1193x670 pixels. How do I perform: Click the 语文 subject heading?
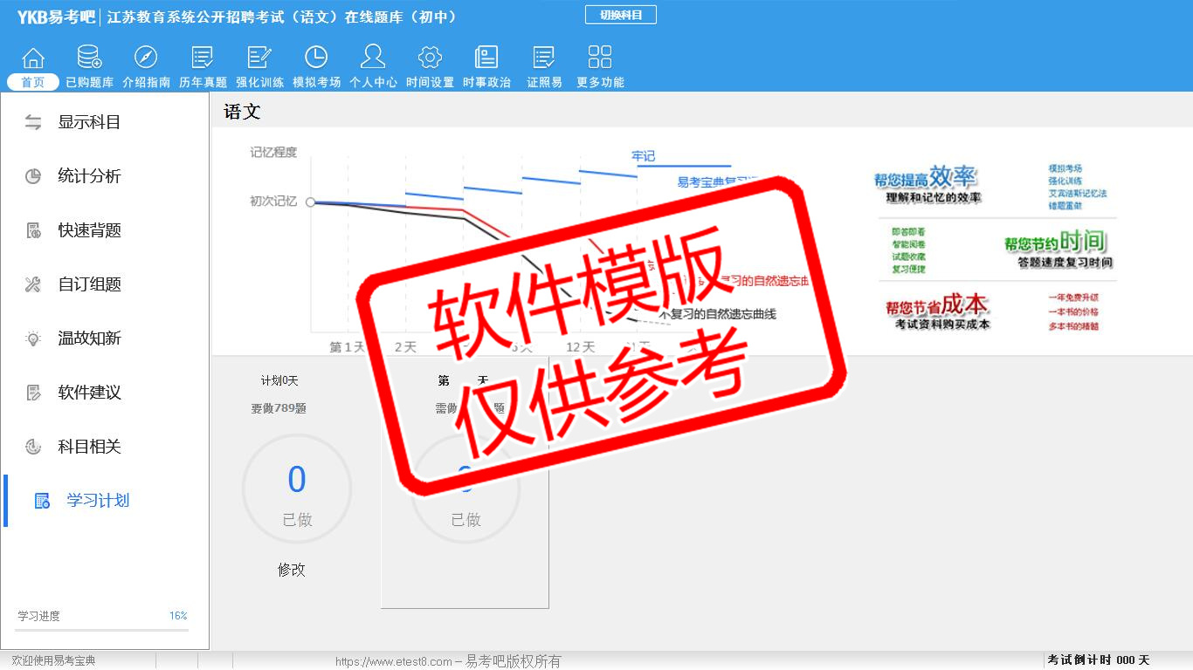242,112
